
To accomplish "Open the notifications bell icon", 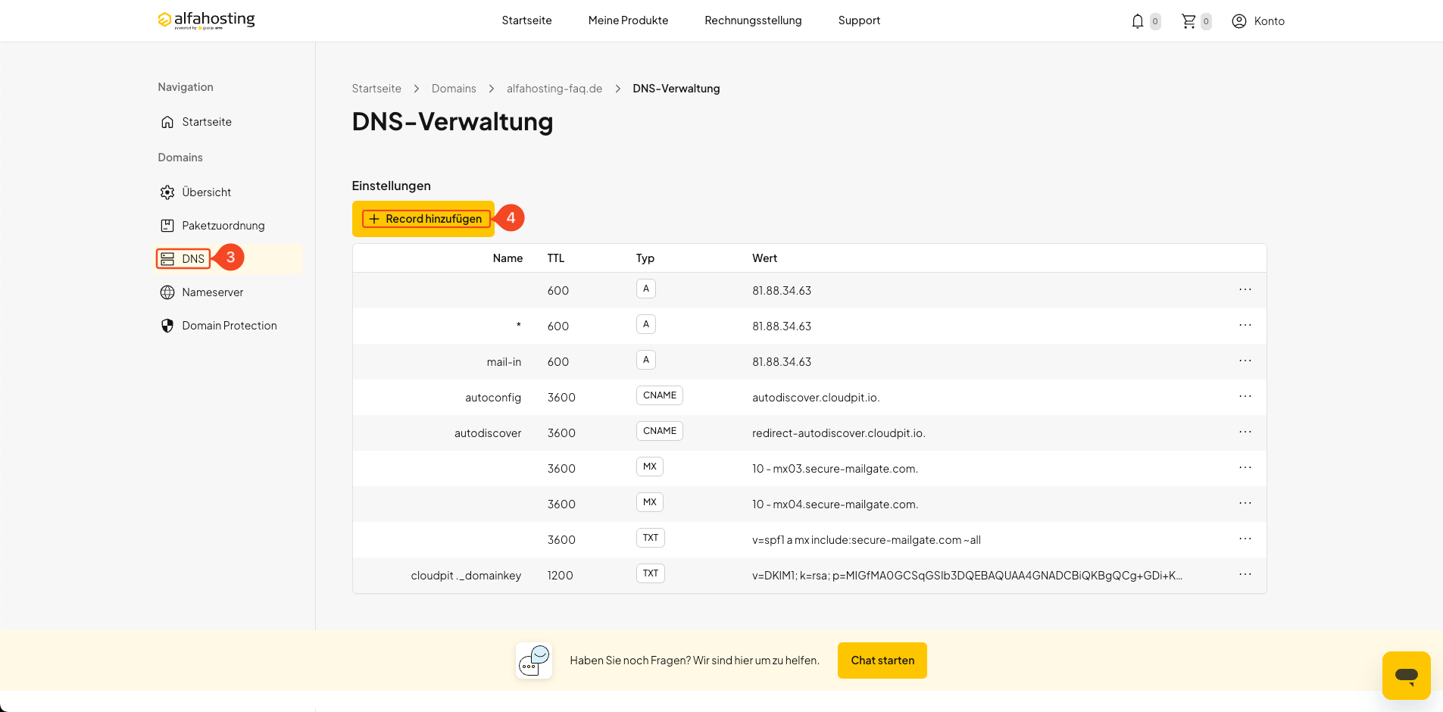I will [1138, 21].
